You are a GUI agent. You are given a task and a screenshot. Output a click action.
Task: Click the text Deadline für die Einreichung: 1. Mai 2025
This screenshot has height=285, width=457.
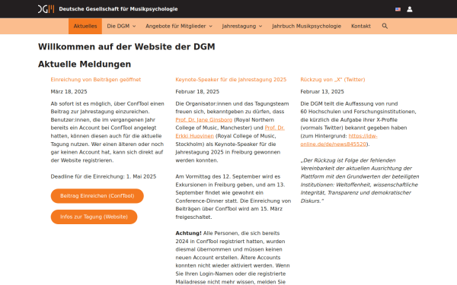(104, 176)
